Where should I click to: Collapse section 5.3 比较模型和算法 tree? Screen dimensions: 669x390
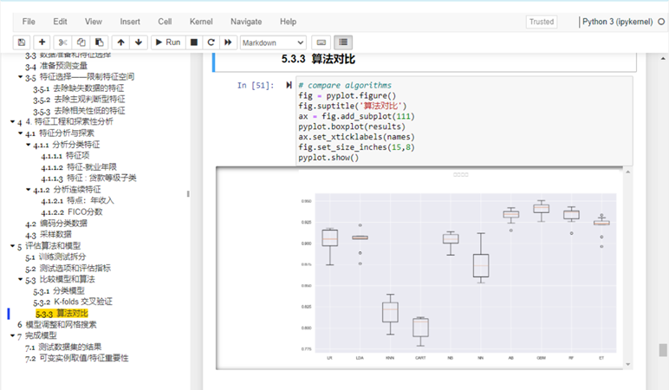coord(20,280)
